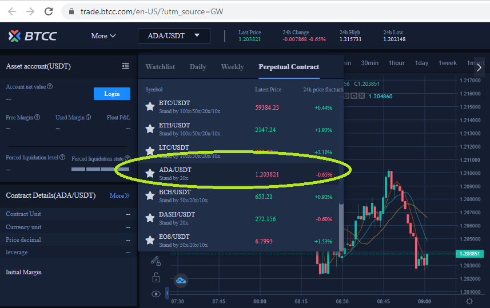The width and height of the screenshot is (490, 308).
Task: Select the 1week timeframe
Action: 448,63
